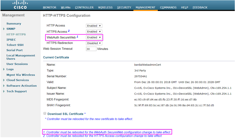Click the Current Certificate heading

coord(56,57)
